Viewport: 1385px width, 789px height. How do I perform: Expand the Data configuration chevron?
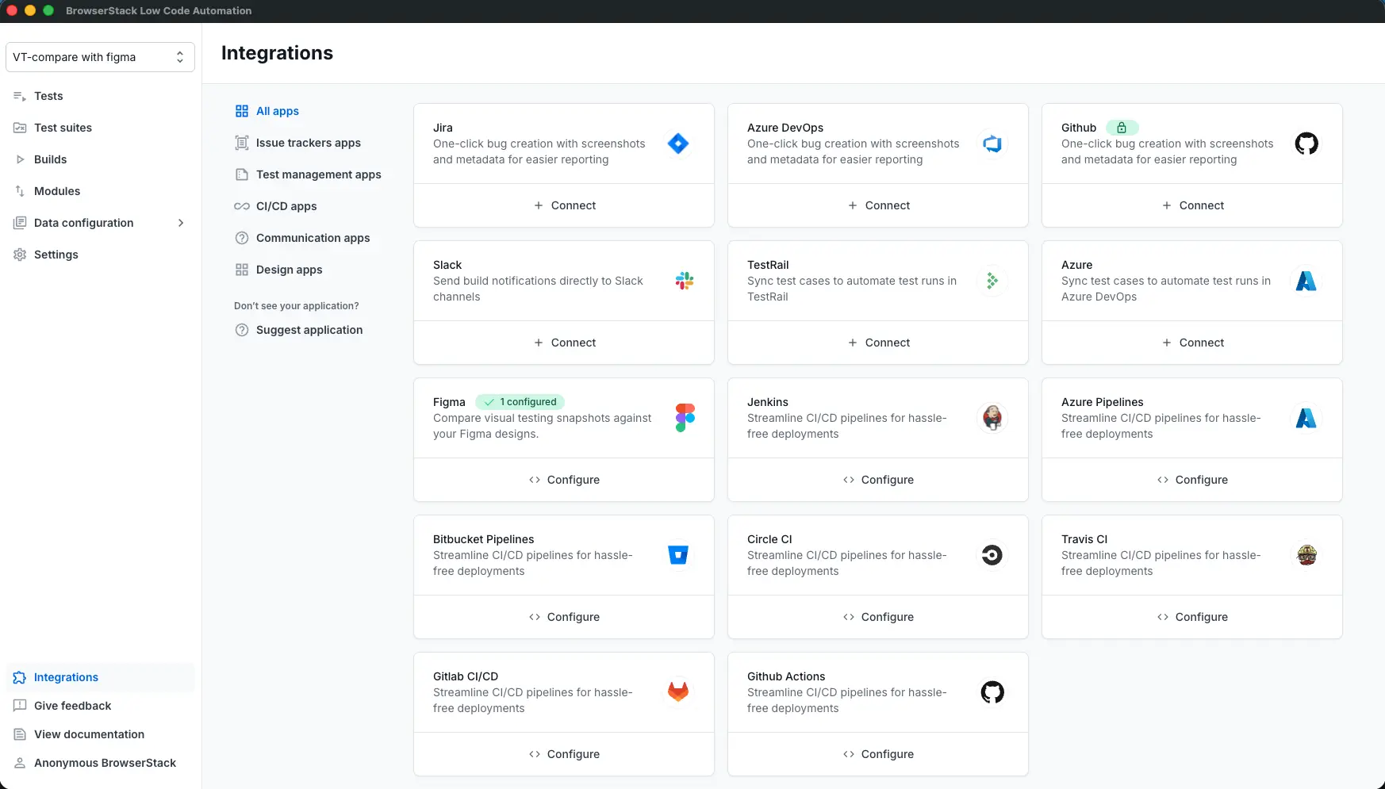click(181, 223)
